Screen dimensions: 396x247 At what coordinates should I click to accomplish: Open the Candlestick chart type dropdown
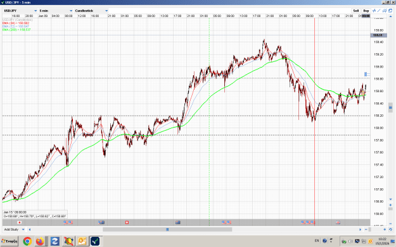point(91,11)
